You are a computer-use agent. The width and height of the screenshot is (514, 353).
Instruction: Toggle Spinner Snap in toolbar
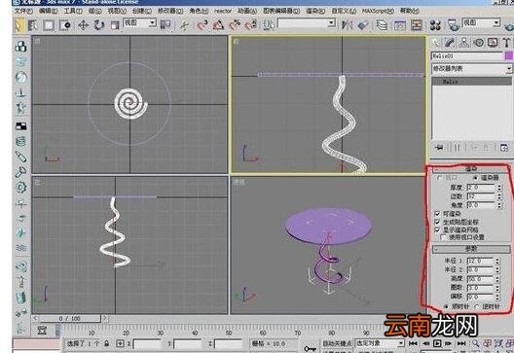coord(251,25)
